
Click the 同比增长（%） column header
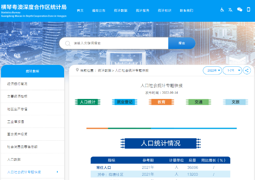pyautogui.click(x=214, y=160)
